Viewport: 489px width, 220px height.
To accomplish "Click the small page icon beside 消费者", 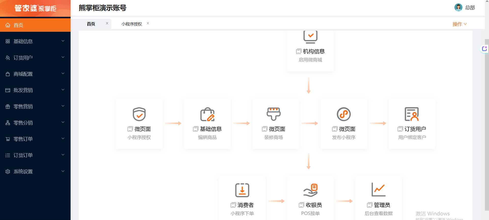I will 233,205.
